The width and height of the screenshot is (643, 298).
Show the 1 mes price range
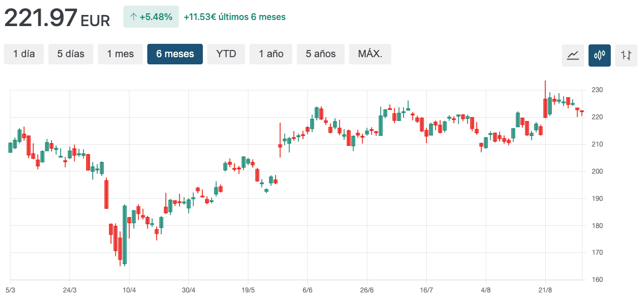point(120,54)
